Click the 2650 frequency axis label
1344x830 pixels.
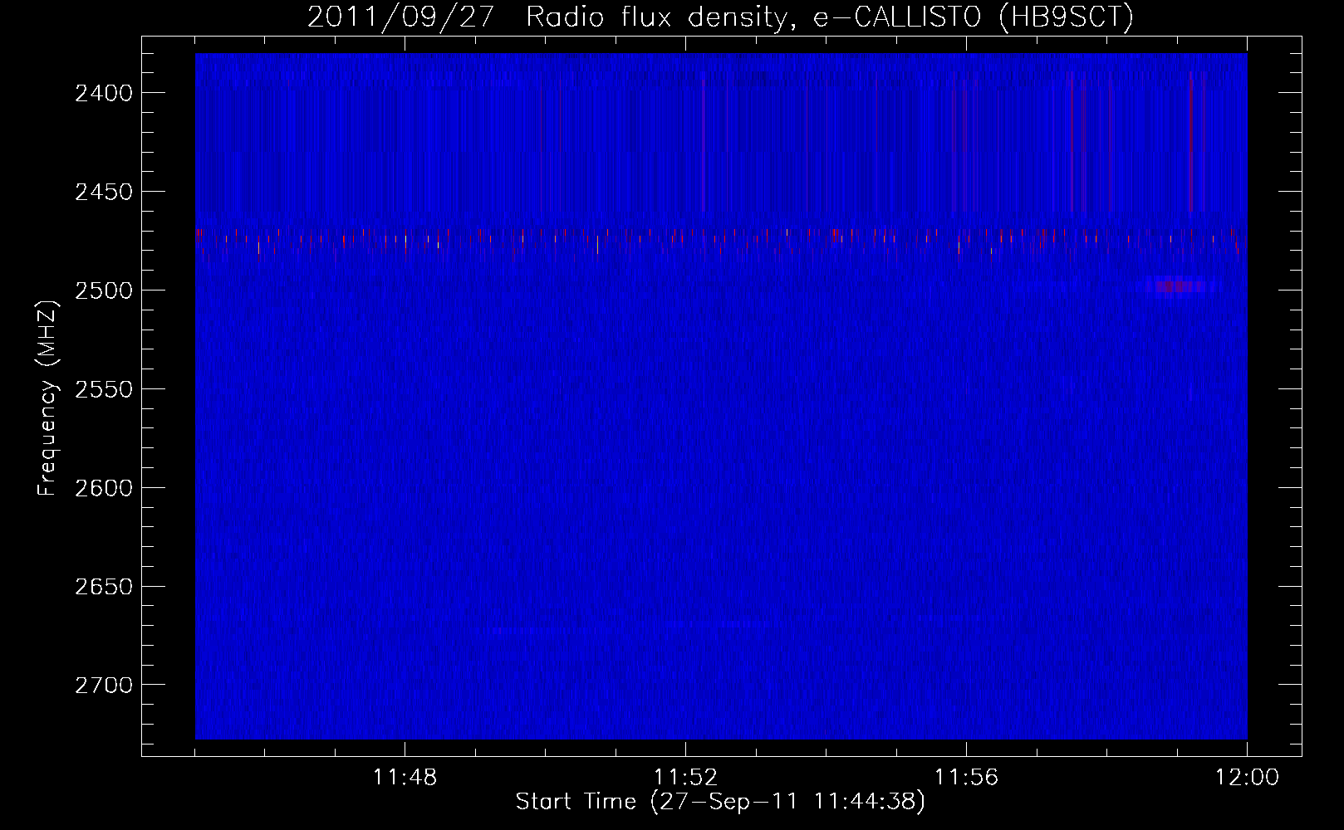coord(104,587)
